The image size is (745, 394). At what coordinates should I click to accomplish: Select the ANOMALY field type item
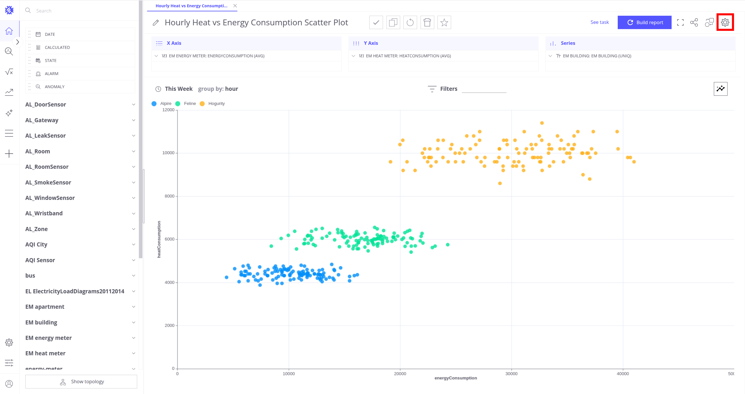tap(54, 87)
